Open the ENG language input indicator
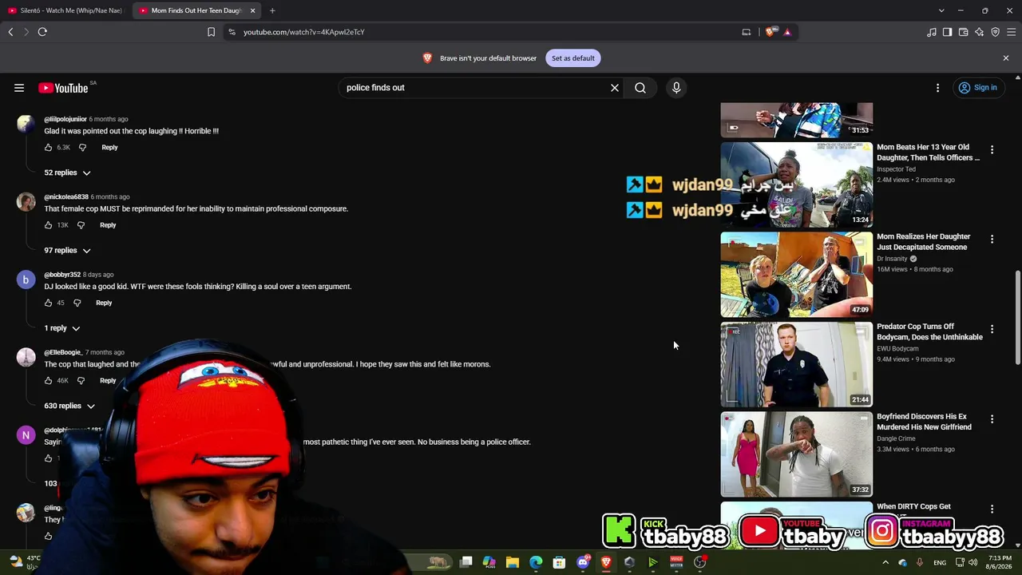 coord(940,562)
